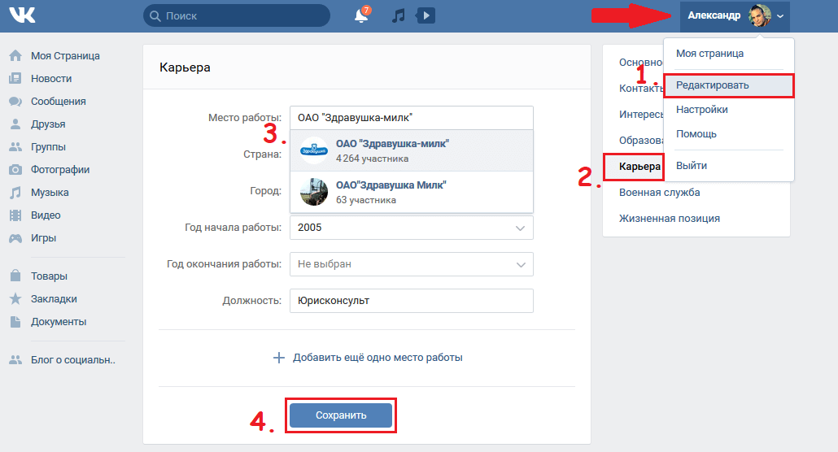
Task: Click the note icon beside Музыка
Action: pos(15,193)
